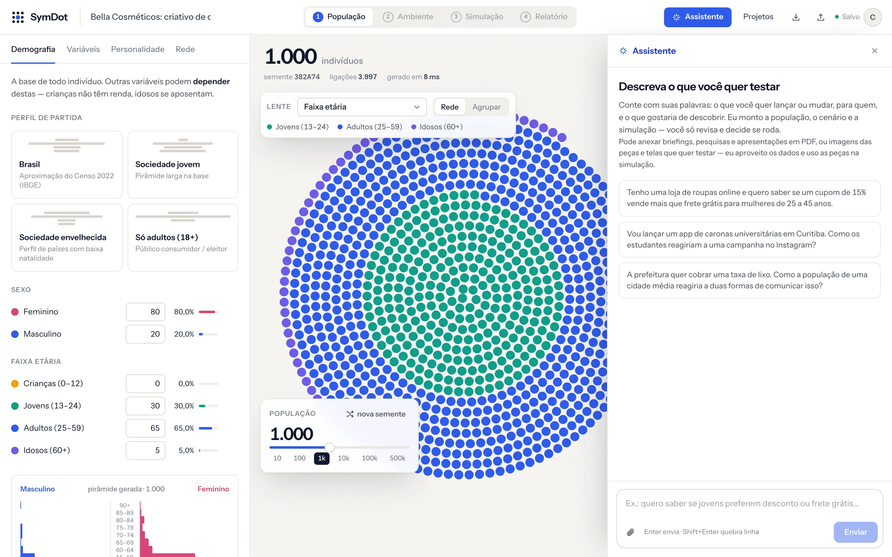This screenshot has height=557, width=892.
Task: Click the upload share icon
Action: [820, 17]
